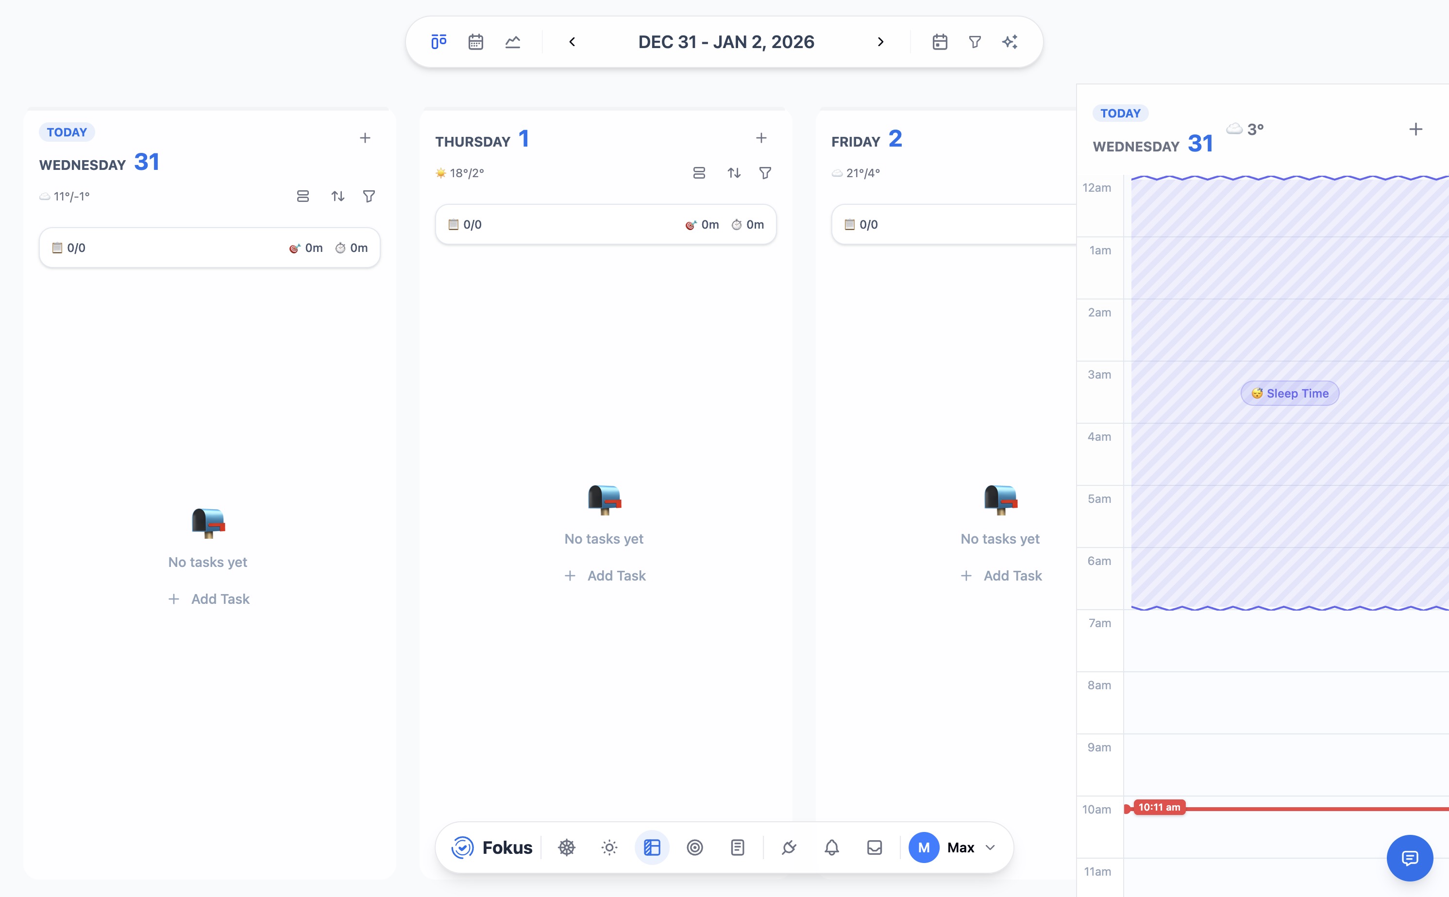The height and width of the screenshot is (897, 1449).
Task: Switch to the board view tab
Action: [x=438, y=42]
